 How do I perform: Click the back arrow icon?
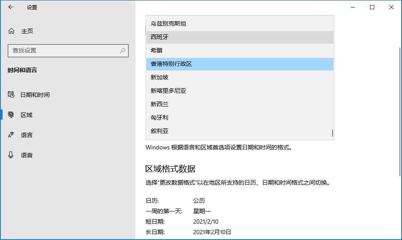click(11, 7)
